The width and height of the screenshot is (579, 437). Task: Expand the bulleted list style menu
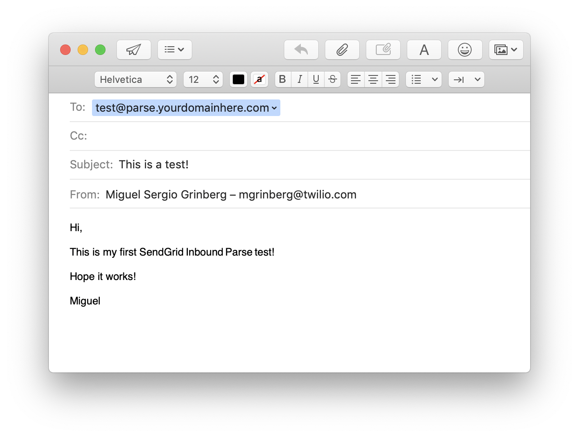pyautogui.click(x=424, y=79)
